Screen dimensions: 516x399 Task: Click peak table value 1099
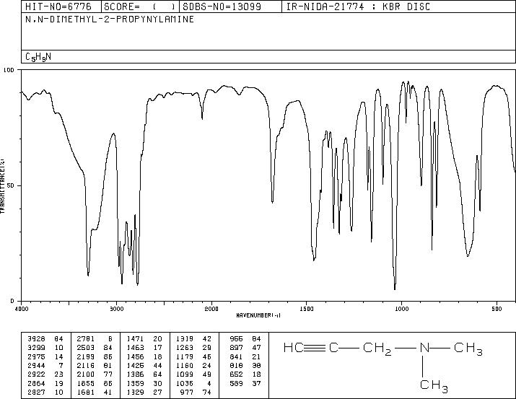(185, 374)
